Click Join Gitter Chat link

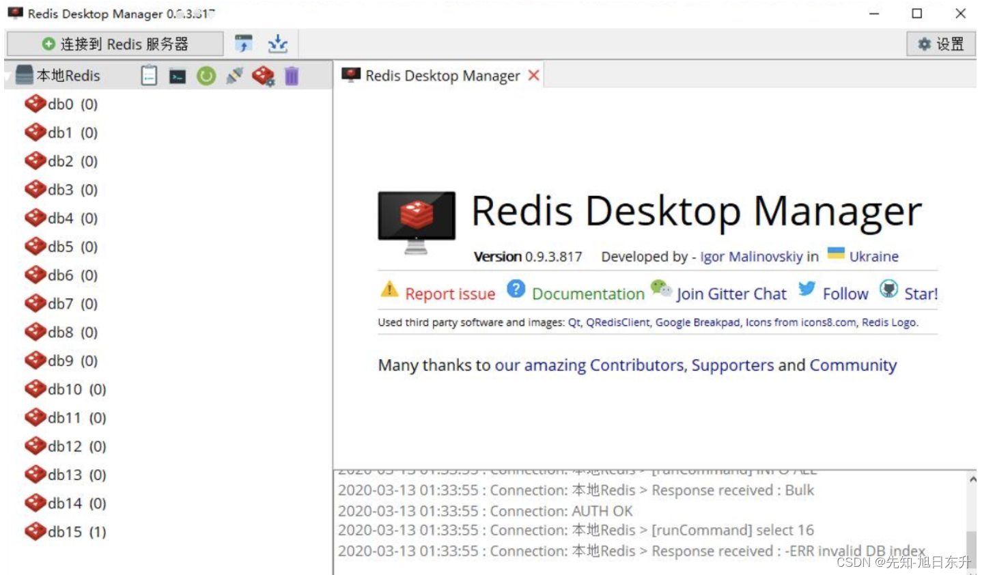click(731, 294)
